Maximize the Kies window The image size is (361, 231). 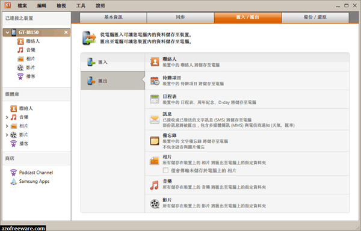click(x=347, y=5)
